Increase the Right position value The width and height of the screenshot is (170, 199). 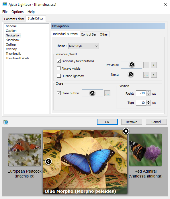click(148, 92)
